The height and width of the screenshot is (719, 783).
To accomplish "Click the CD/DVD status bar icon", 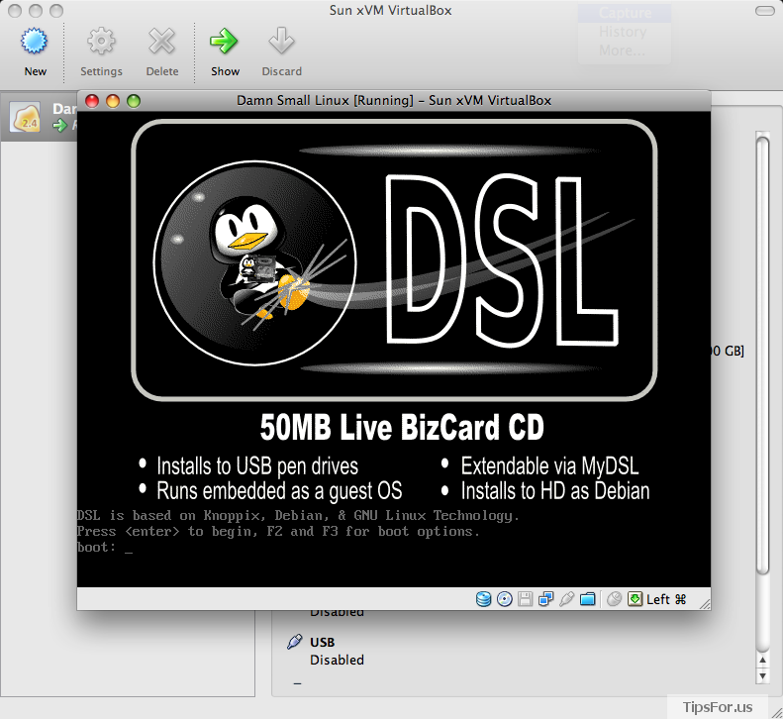I will point(505,598).
